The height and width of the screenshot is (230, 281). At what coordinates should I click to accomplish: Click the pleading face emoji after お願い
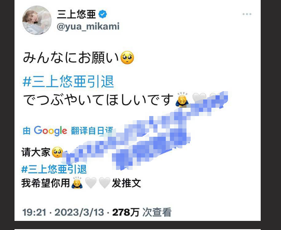[127, 58]
